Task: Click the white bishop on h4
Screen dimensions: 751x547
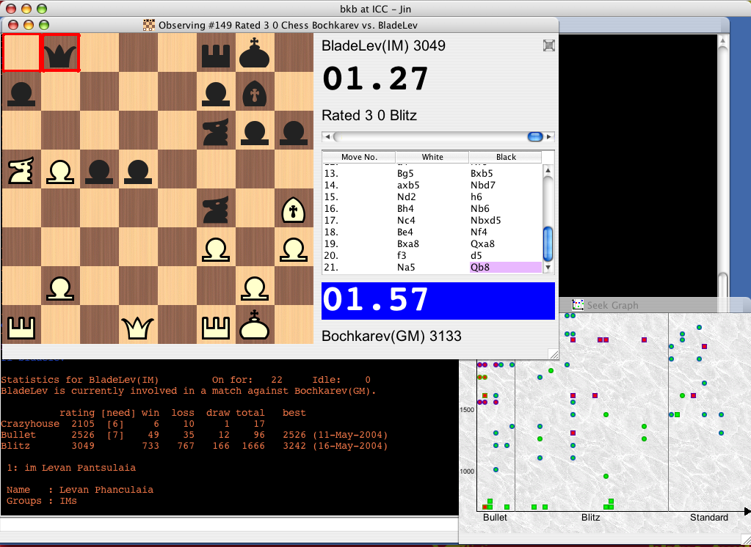Action: 294,208
